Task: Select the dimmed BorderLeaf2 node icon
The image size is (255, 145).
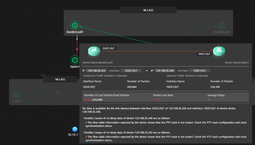Action: 222,26
